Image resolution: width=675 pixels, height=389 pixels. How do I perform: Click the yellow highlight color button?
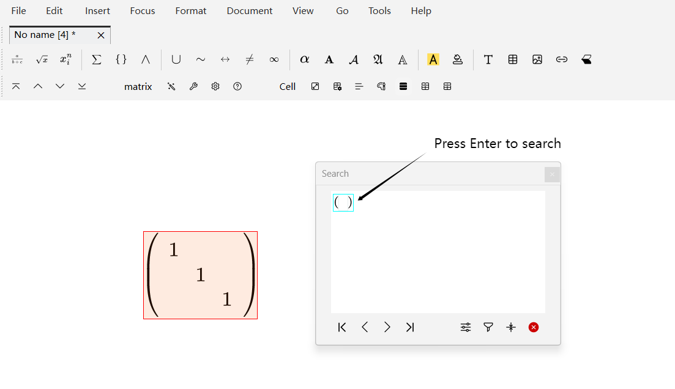coord(433,59)
